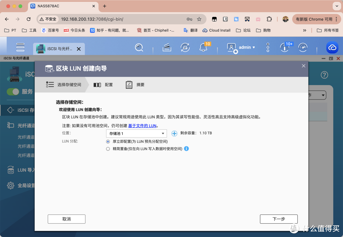Click the QTS search magnifier icon
The height and width of the screenshot is (237, 343).
click(x=139, y=48)
